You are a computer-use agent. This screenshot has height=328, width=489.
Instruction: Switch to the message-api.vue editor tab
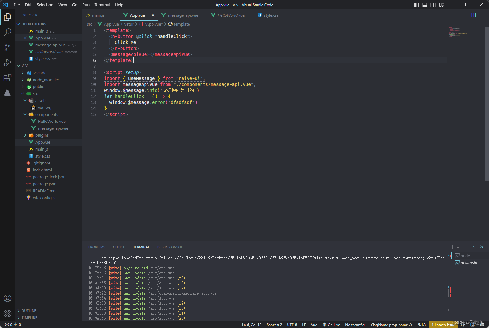[183, 15]
